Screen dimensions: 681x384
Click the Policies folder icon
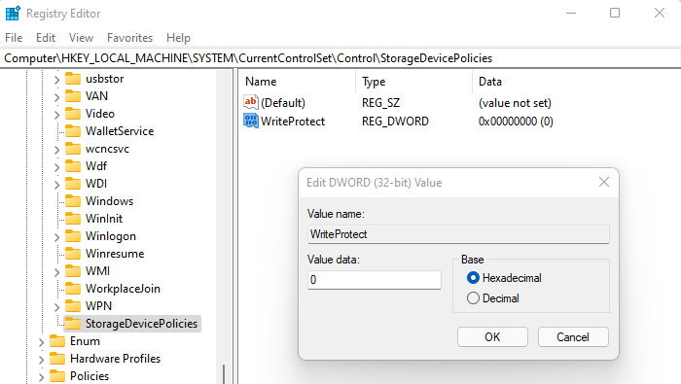click(56, 376)
